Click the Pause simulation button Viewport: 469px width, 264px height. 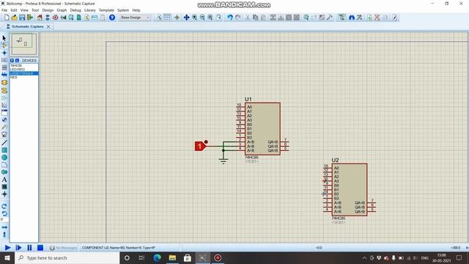click(29, 248)
